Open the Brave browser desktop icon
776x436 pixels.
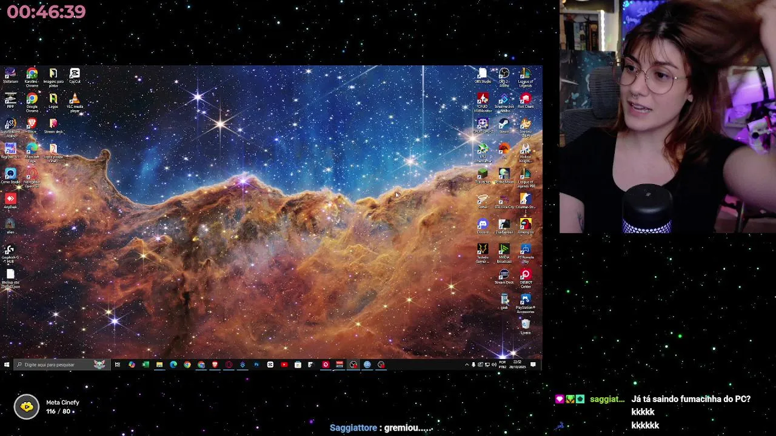[x=32, y=126]
